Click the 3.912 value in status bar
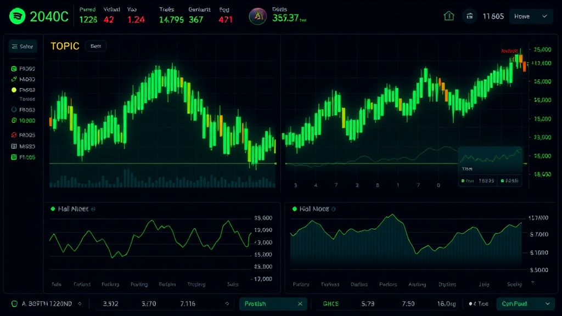 pos(111,304)
